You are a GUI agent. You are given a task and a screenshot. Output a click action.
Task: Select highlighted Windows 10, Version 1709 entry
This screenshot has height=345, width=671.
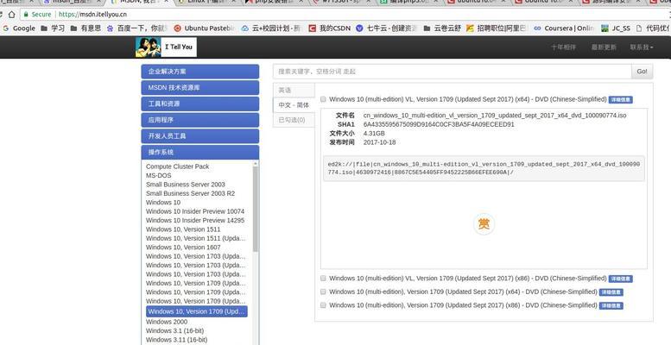click(196, 311)
